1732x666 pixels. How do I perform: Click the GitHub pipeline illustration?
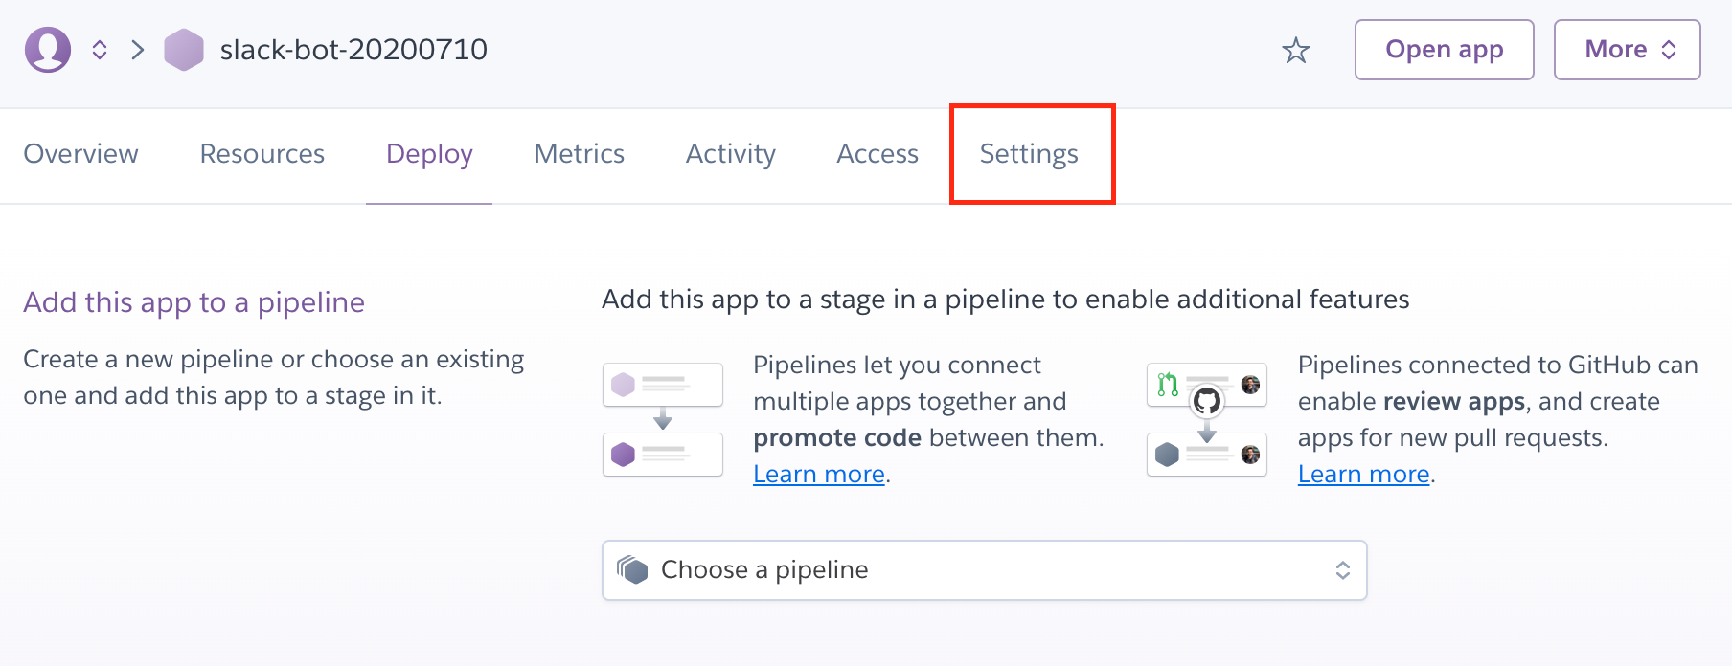click(x=1206, y=419)
